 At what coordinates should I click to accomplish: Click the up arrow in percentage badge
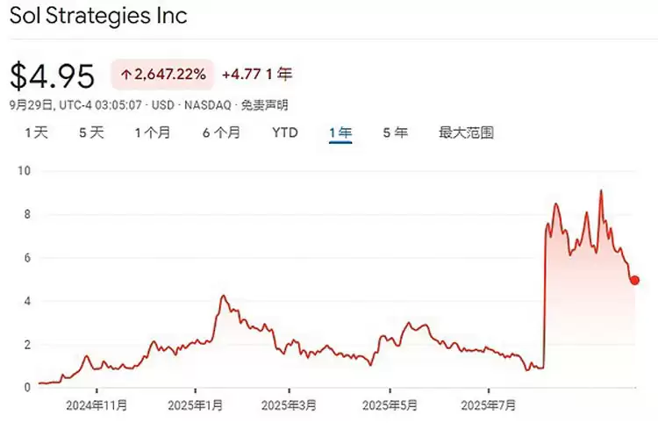pos(126,75)
